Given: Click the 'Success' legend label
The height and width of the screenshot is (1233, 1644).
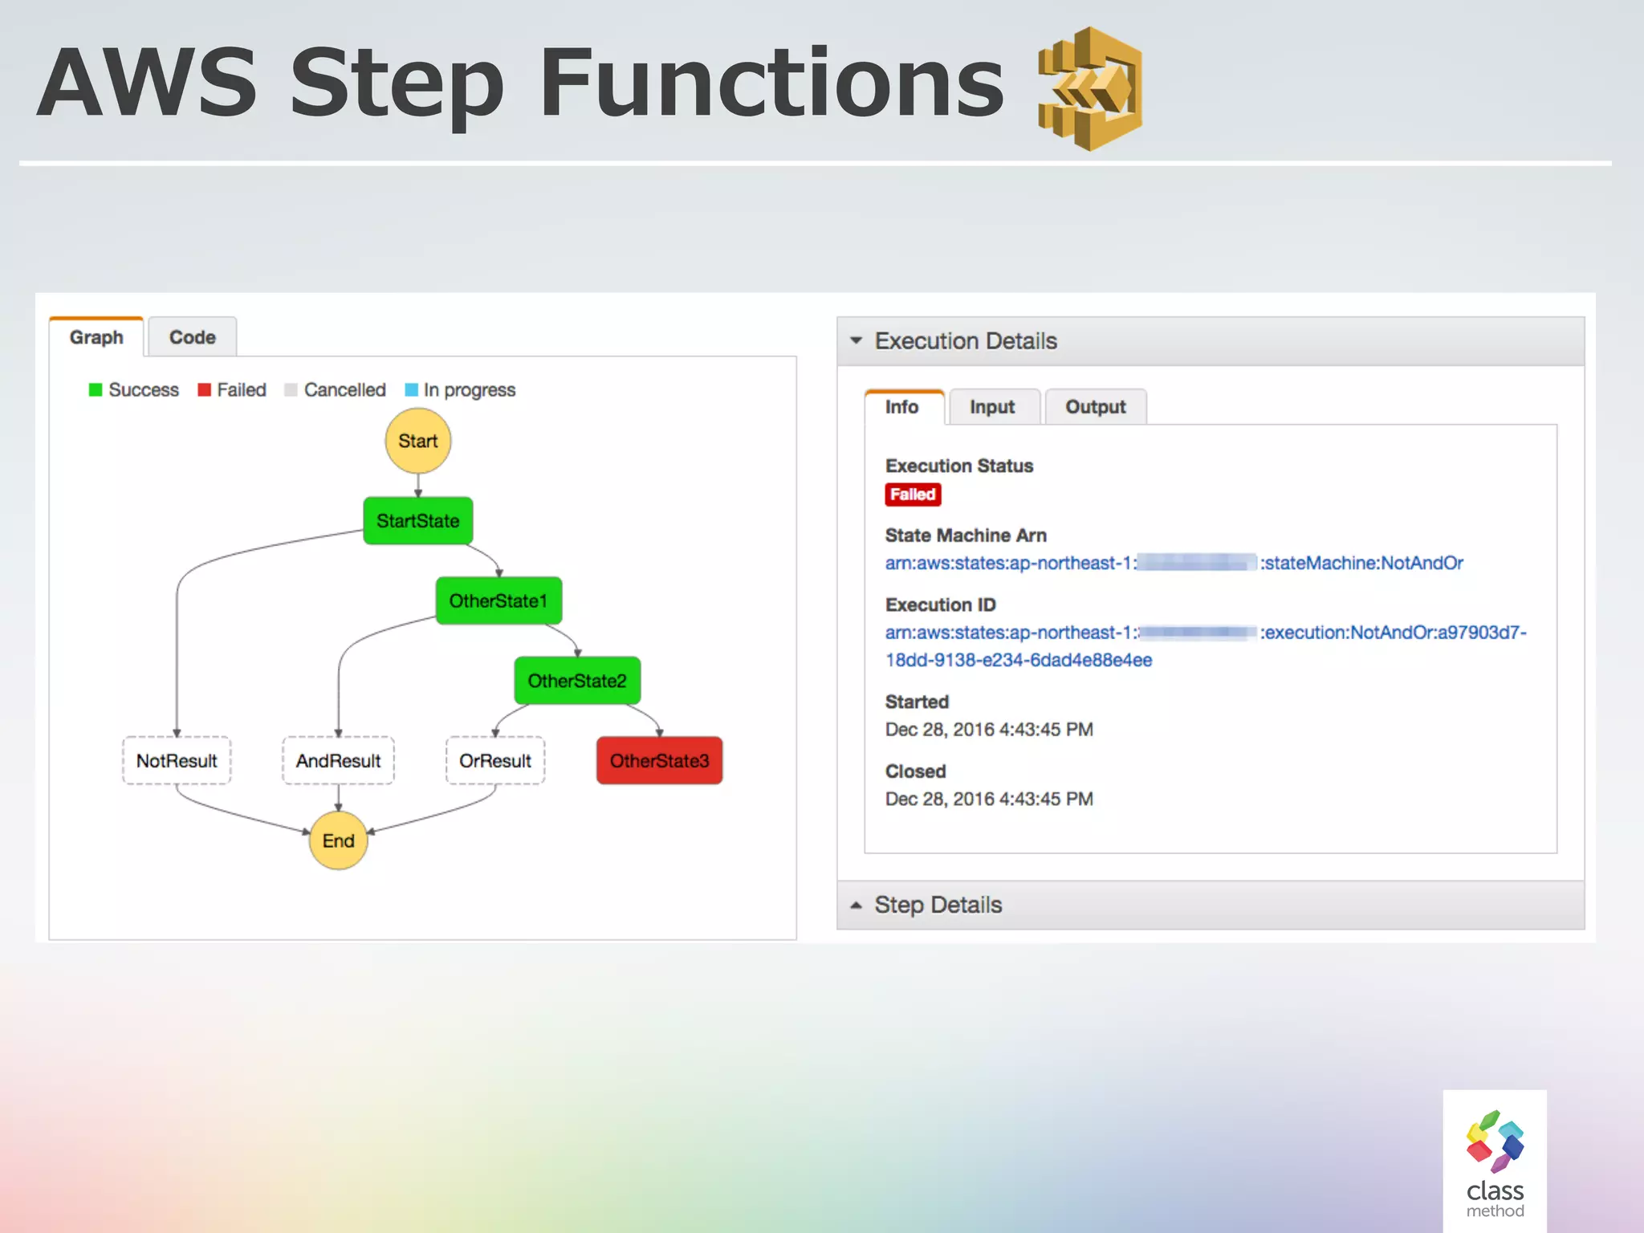Looking at the screenshot, I should click(x=144, y=390).
